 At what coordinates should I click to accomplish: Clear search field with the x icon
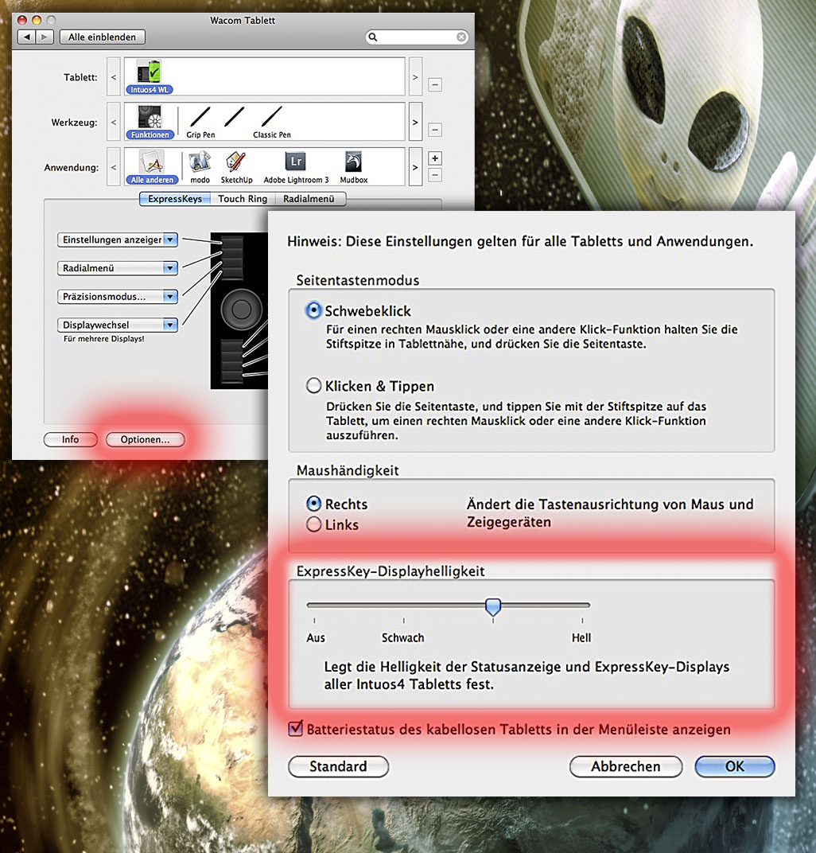click(461, 37)
